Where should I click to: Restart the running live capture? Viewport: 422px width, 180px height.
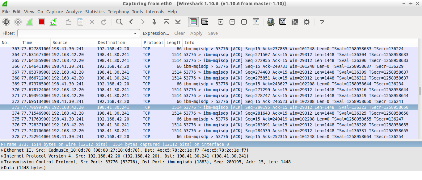pos(53,22)
